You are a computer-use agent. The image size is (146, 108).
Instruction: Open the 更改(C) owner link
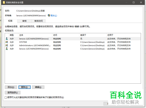click(x=54, y=15)
